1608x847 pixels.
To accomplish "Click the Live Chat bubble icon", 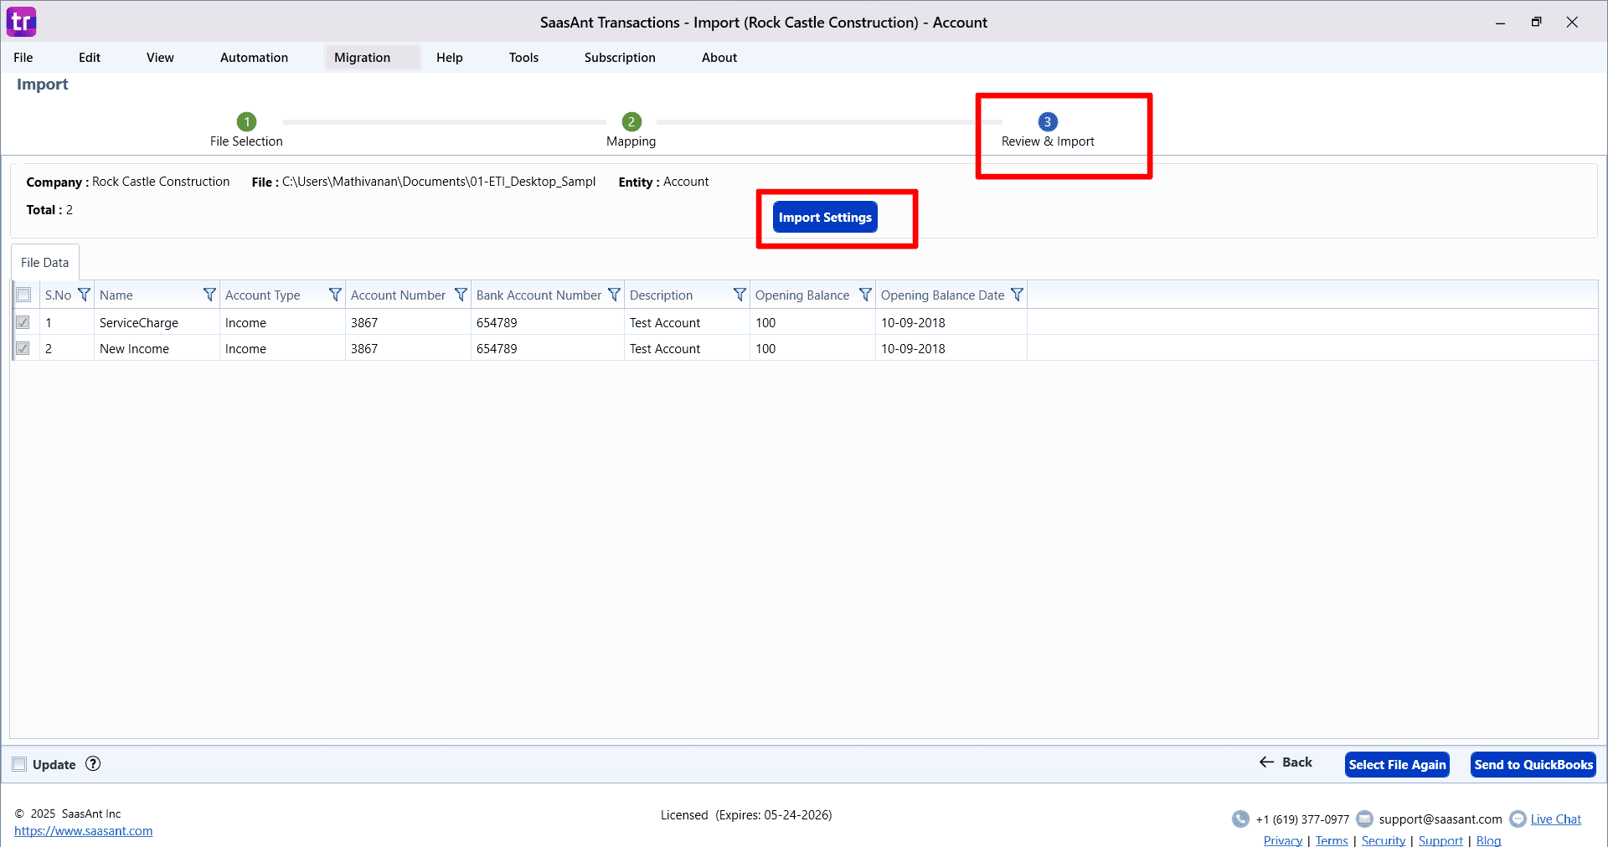I will click(1517, 819).
